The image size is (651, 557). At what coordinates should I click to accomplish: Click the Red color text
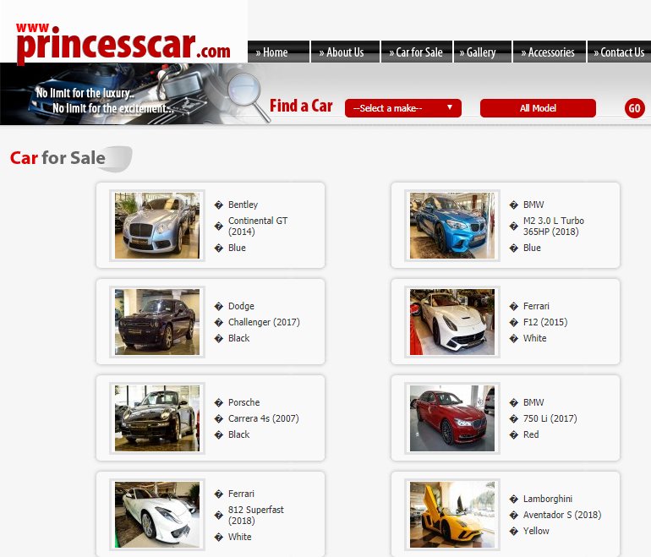[531, 434]
